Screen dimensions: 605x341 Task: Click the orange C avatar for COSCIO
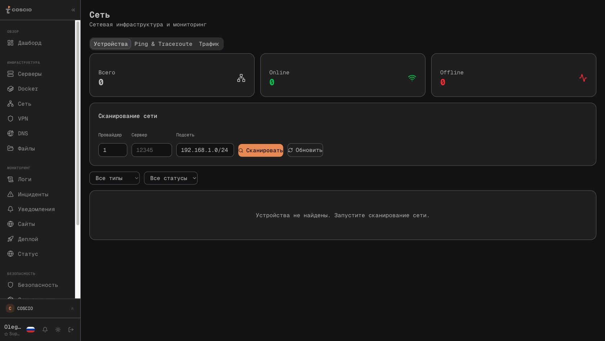[x=10, y=309]
